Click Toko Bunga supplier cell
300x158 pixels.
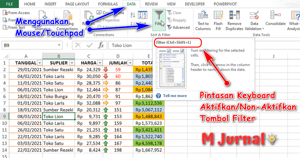tap(59, 96)
